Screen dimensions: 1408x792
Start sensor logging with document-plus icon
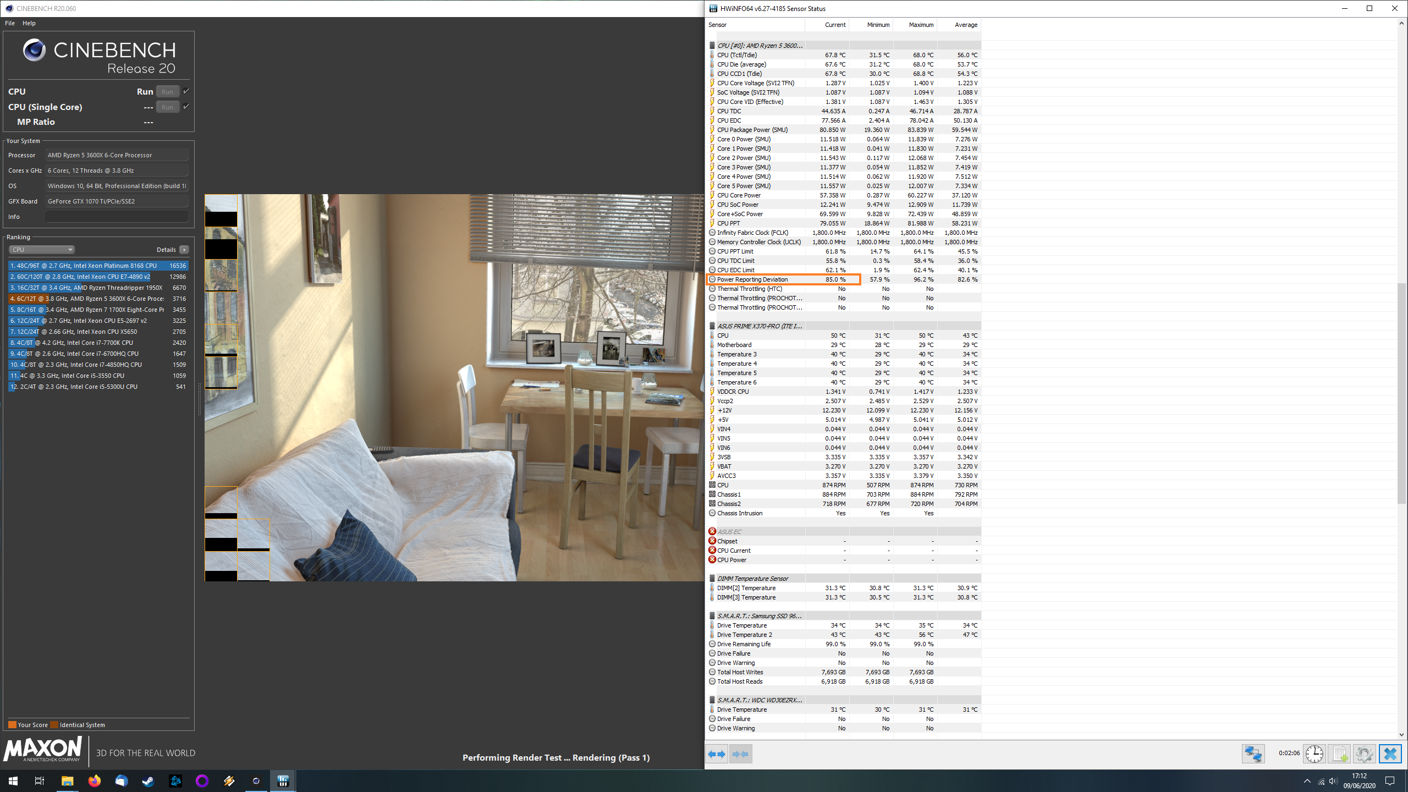click(1339, 754)
